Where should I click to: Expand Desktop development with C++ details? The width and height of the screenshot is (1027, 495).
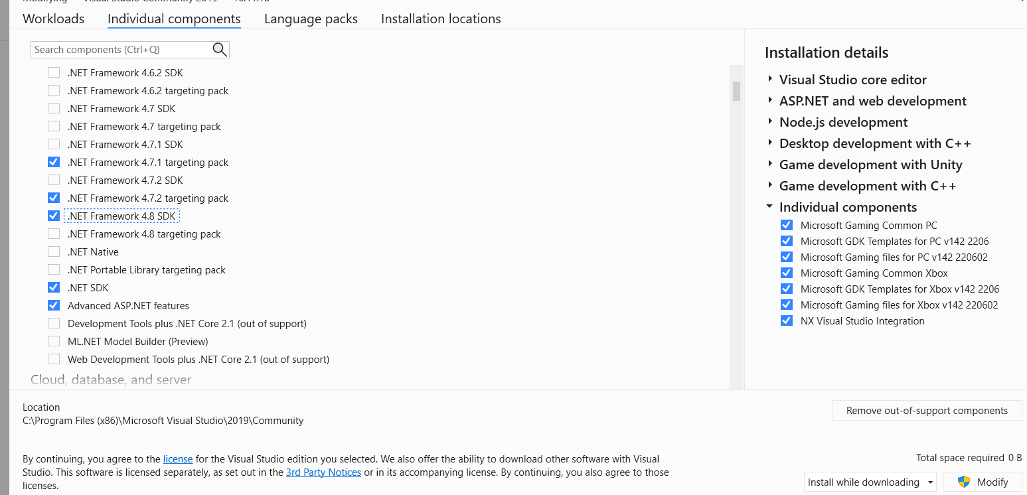pyautogui.click(x=770, y=143)
